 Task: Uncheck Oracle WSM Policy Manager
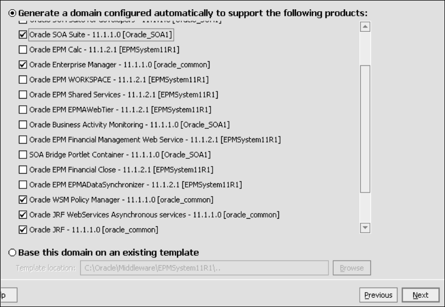(22, 199)
